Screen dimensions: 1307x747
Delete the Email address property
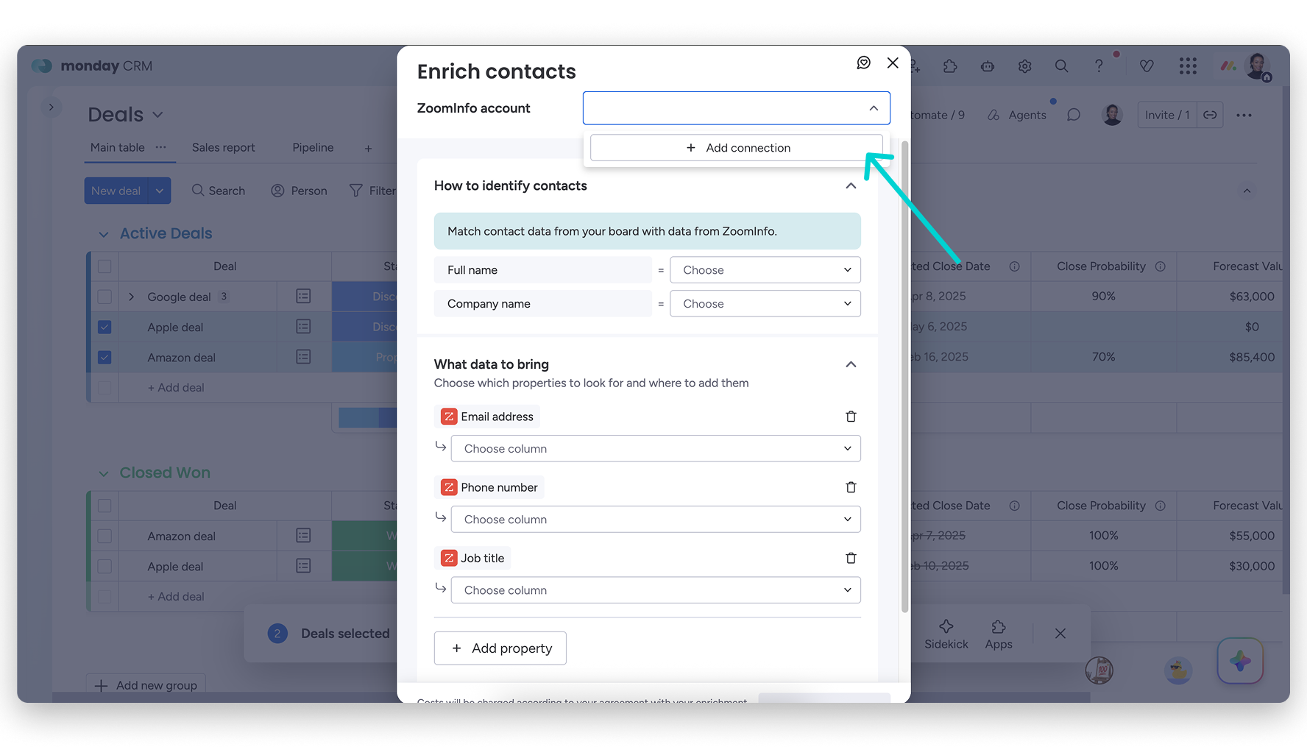[x=851, y=417]
